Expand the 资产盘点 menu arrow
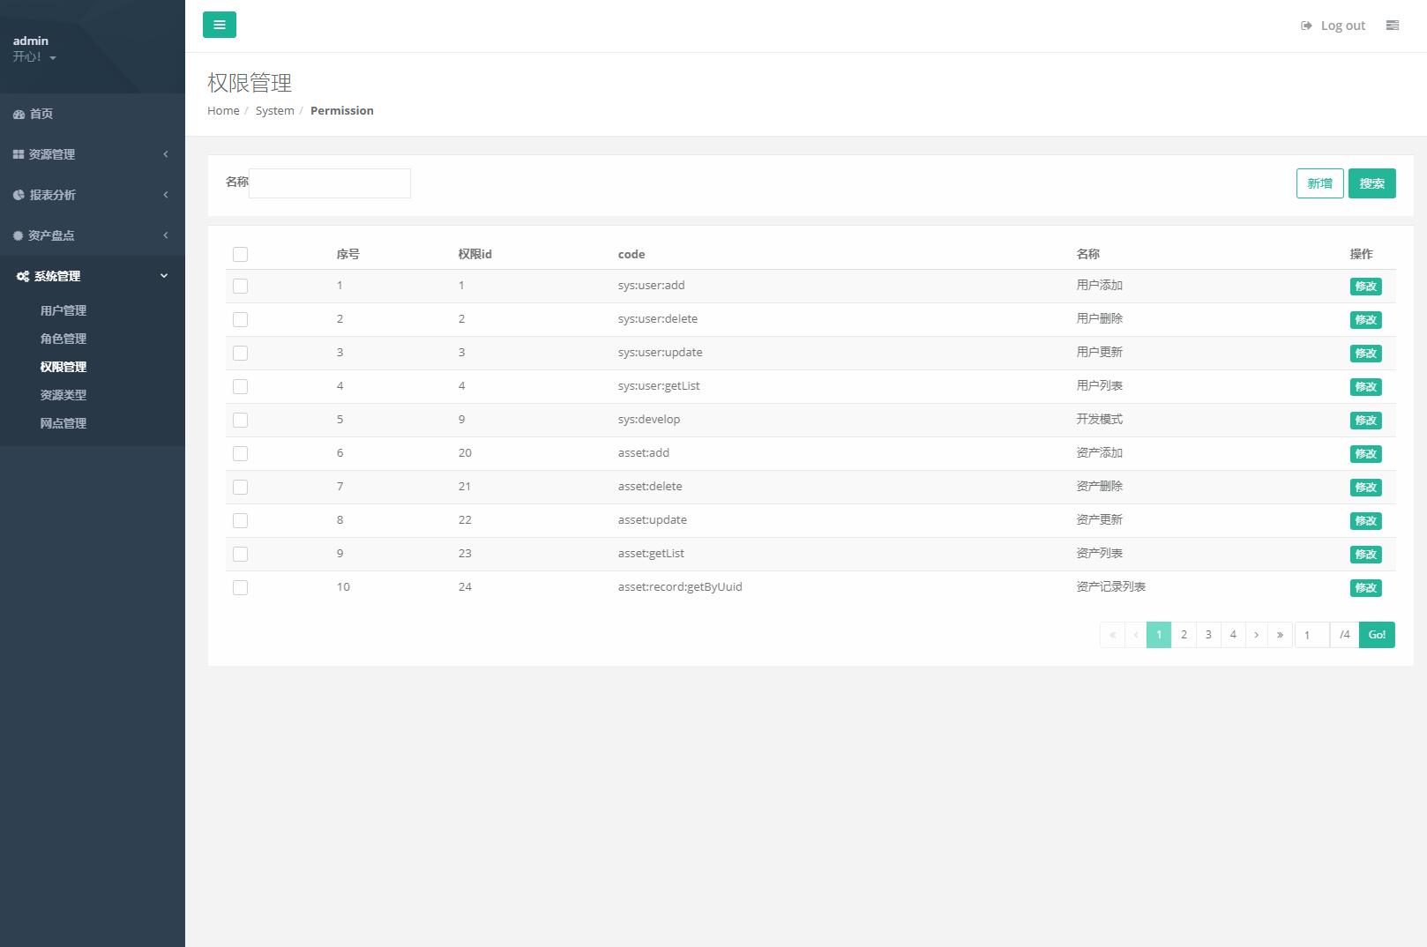The image size is (1427, 947). pyautogui.click(x=165, y=235)
